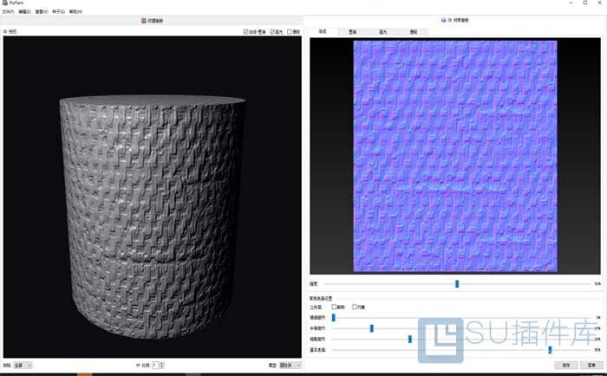The image size is (607, 376).
Task: Click the PixPlant app icon in title bar
Action: point(4,3)
